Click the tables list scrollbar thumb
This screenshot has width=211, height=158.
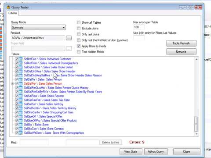coord(196,124)
